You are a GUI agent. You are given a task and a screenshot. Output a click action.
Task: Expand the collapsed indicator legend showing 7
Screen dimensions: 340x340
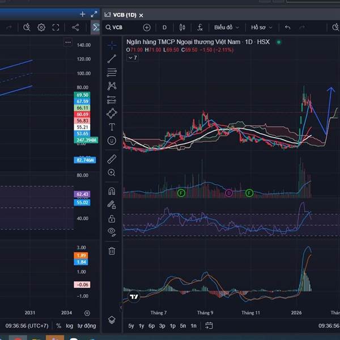133,58
